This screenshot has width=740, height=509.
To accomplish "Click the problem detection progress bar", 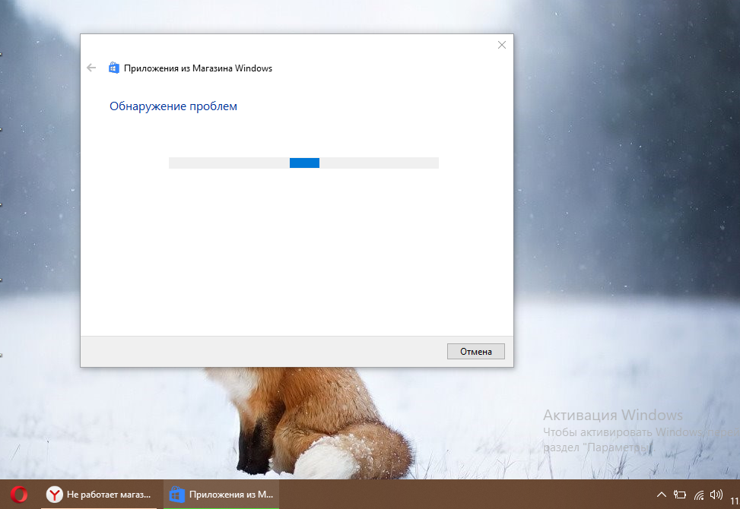I will (304, 163).
